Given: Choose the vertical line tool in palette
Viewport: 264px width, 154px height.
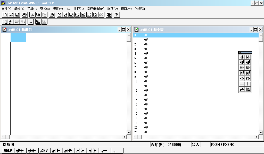Looking at the screenshot, I should tap(248, 84).
